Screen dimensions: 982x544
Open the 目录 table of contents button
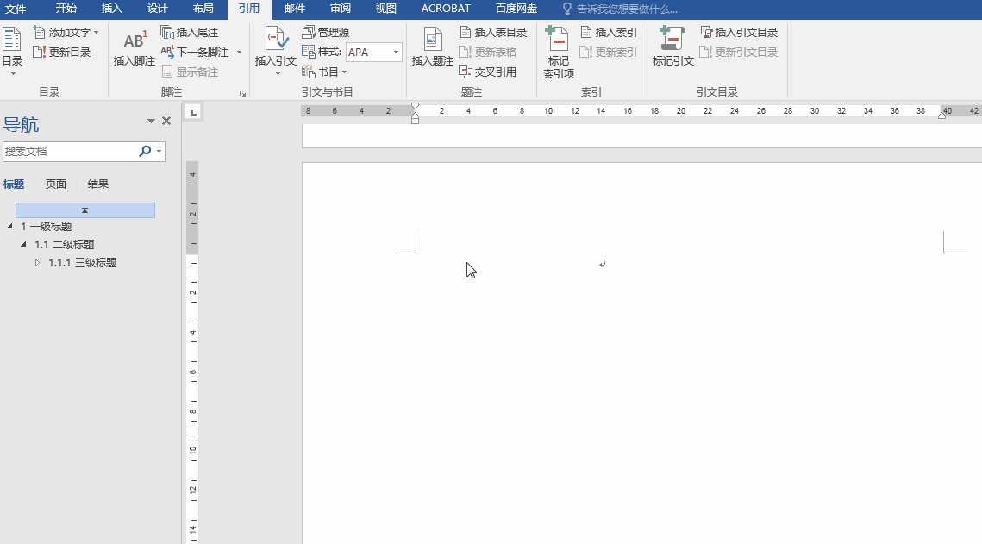12,52
